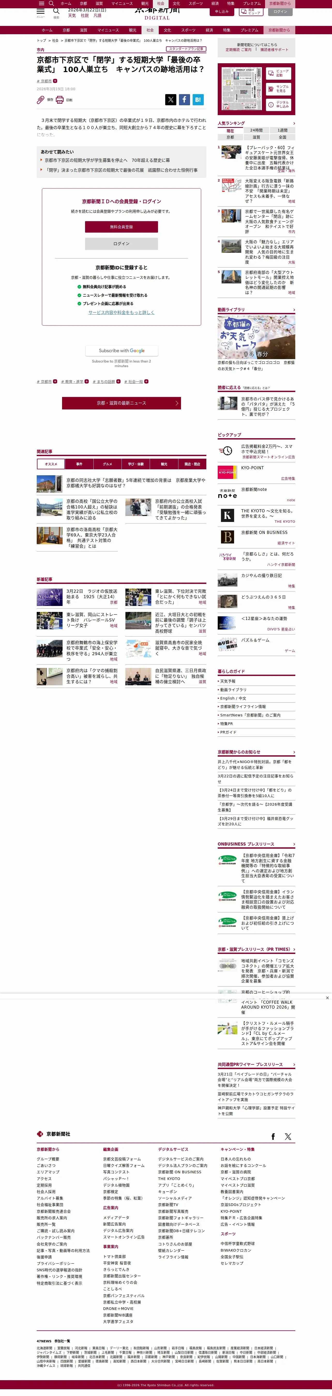Expand the 人気ランキング arrow
332x1396 pixels.
pos(294,124)
